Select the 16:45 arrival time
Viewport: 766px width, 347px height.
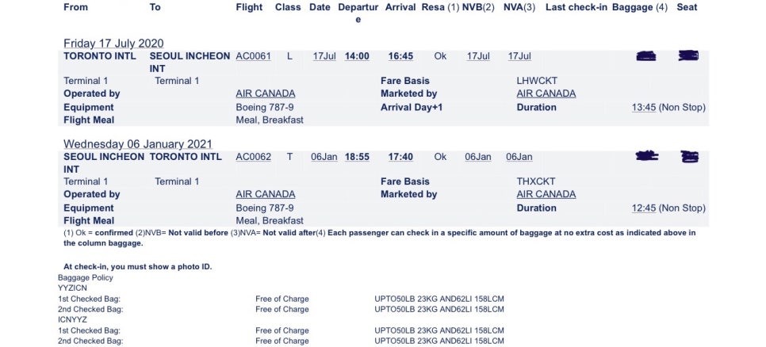[x=400, y=56]
